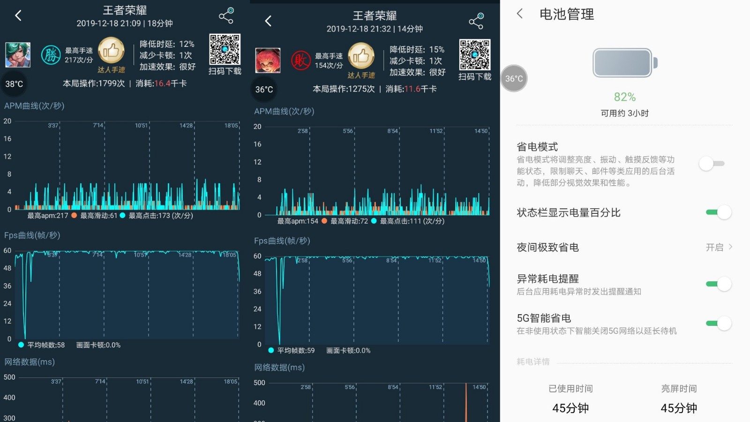
Task: Tap cyan 最高点击:173 legend
Action: 157,216
